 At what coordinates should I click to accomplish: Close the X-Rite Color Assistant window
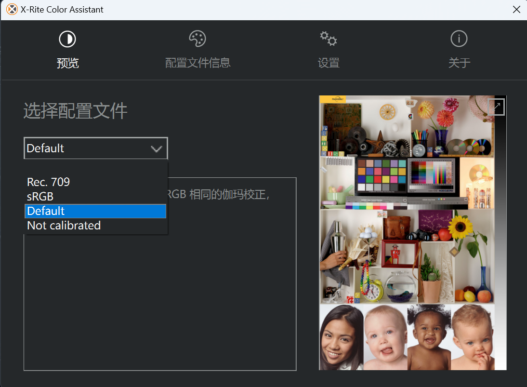tap(516, 10)
